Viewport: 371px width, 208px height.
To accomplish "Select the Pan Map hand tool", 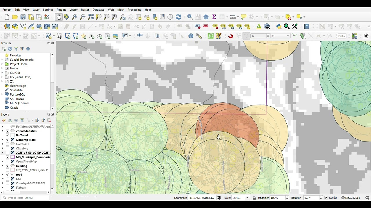I will pos(59,17).
